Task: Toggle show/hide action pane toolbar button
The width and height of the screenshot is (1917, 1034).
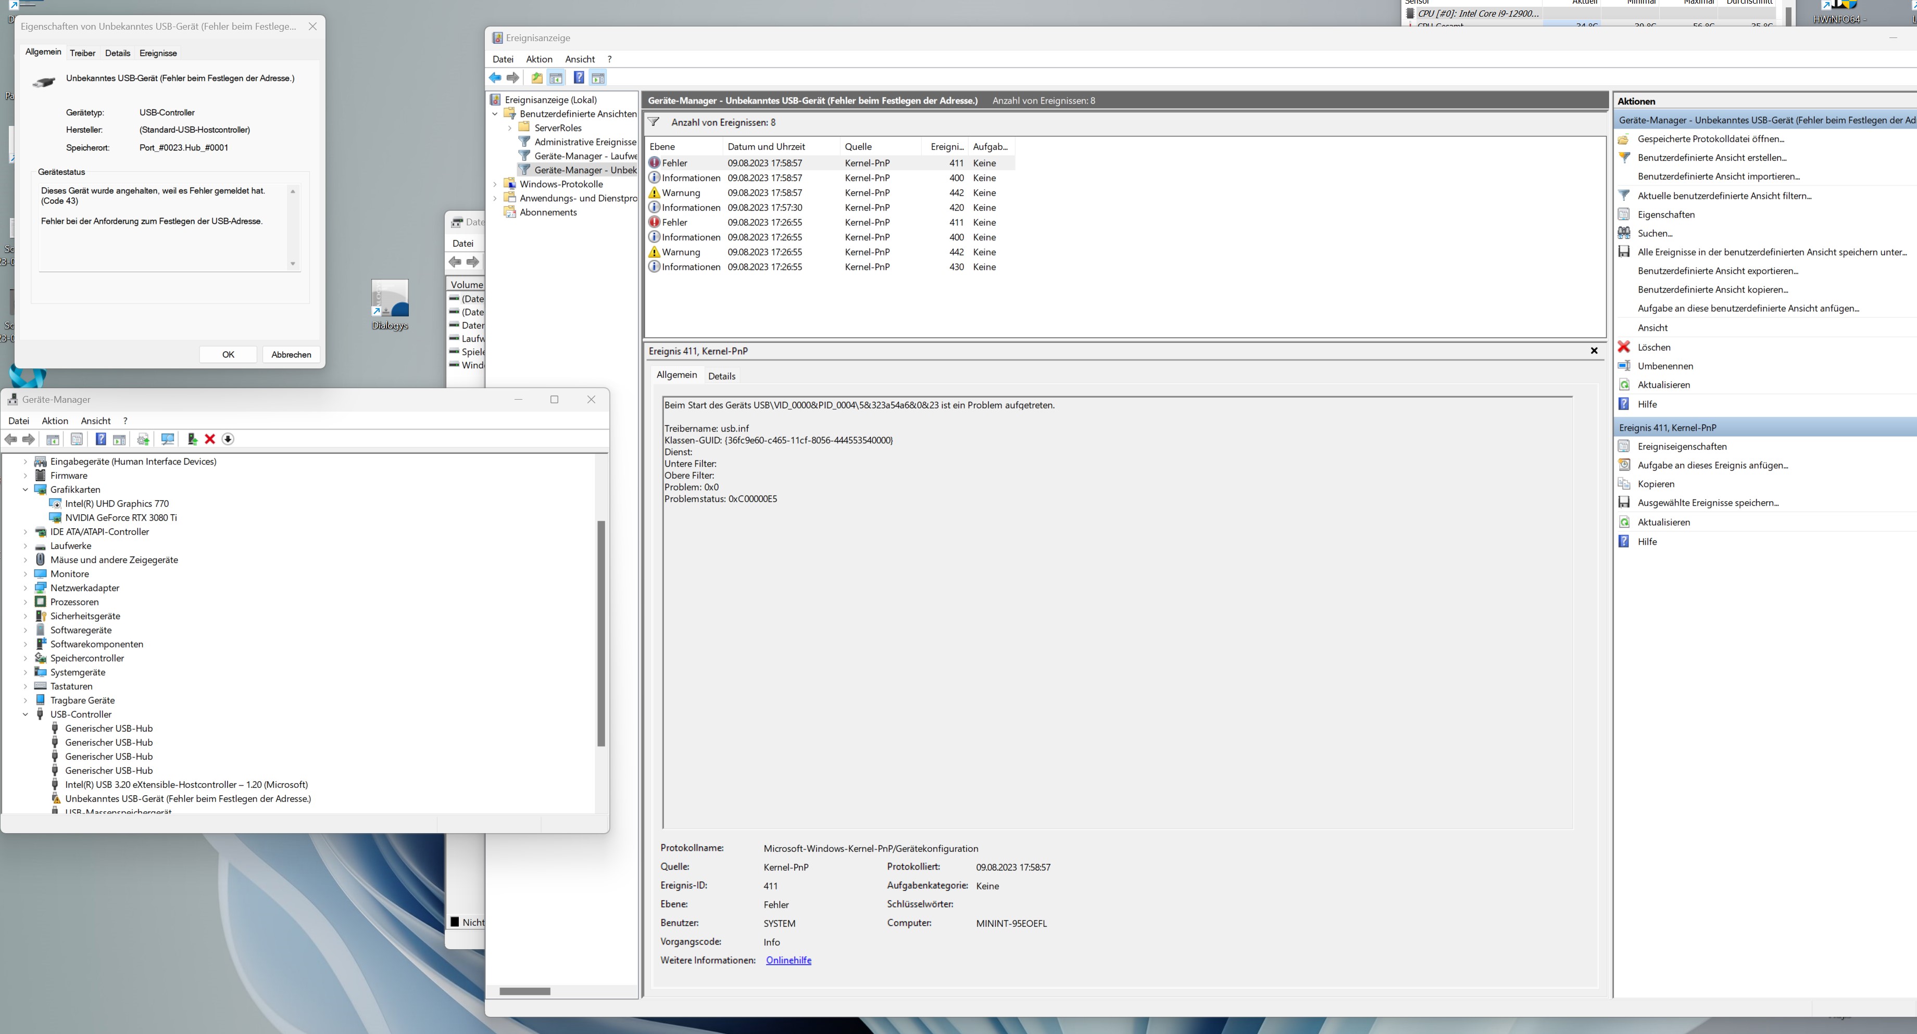Action: point(598,78)
